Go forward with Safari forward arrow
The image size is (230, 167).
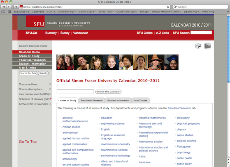[x=9, y=7]
